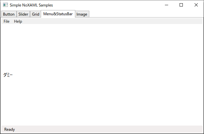Image resolution: width=204 pixels, height=134 pixels.
Task: Switch to the Slider tab
Action: pos(23,14)
